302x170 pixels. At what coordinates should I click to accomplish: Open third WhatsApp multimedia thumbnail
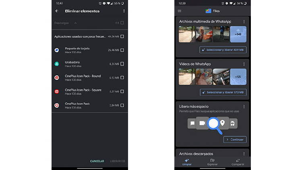(221, 34)
